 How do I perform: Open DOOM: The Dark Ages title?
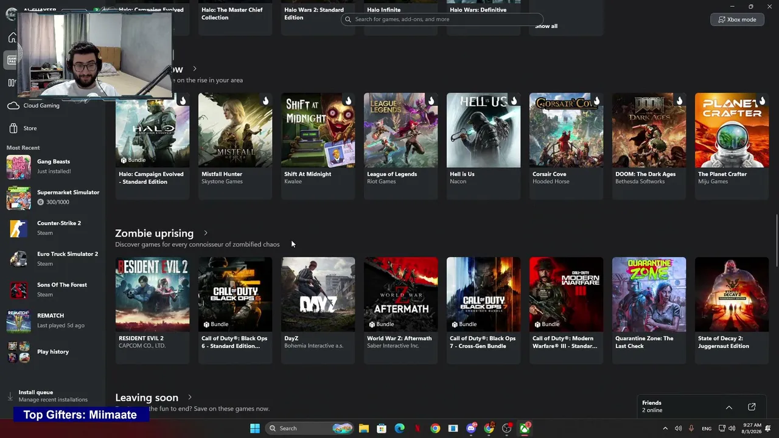(645, 174)
